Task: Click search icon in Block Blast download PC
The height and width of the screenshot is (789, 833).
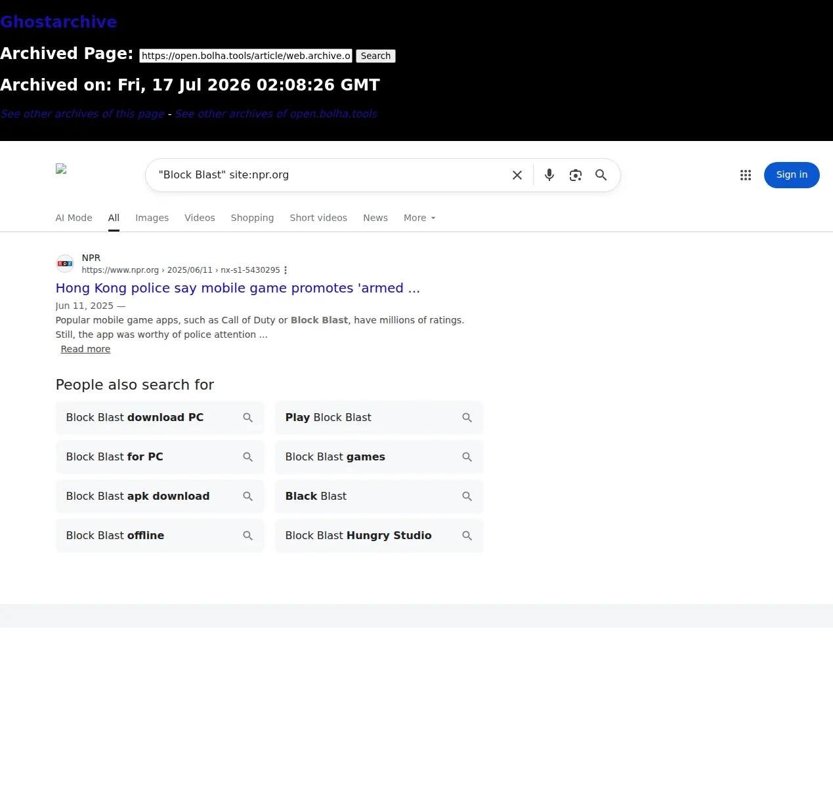Action: pyautogui.click(x=248, y=418)
